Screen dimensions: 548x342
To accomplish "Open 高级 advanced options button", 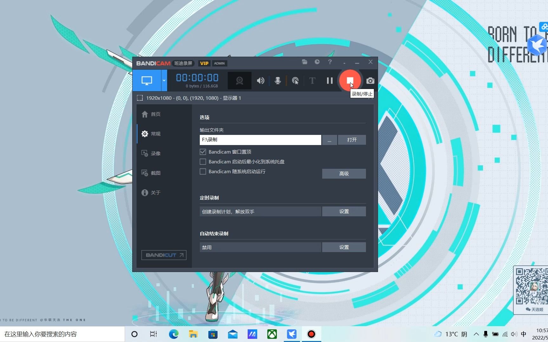I will click(x=344, y=174).
